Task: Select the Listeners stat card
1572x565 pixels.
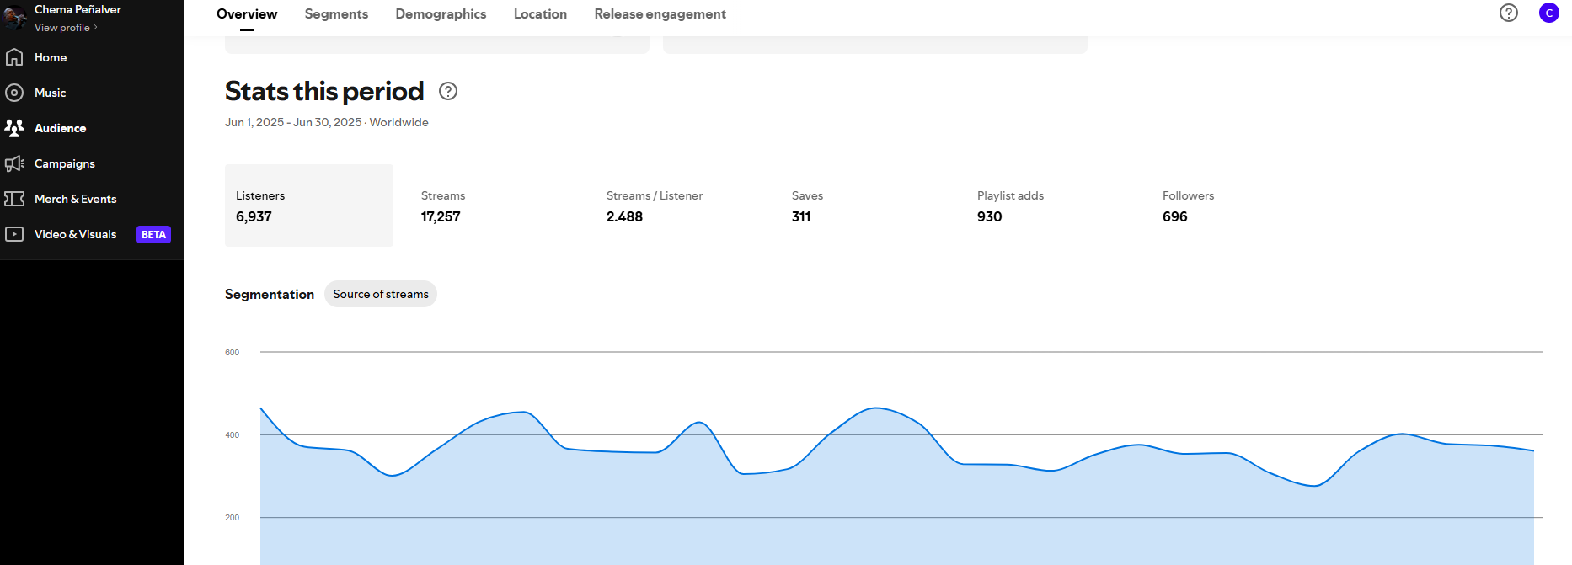Action: [308, 205]
